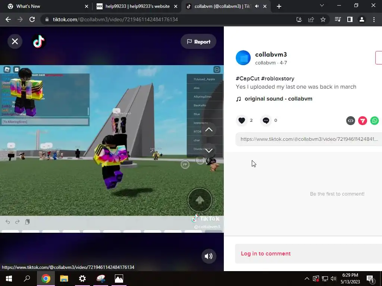This screenshot has height=286, width=382.
Task: Close the help99233 website tab
Action: [x=176, y=7]
